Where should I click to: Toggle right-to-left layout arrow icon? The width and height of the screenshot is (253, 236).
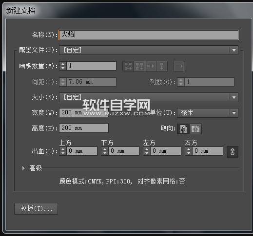(179, 66)
